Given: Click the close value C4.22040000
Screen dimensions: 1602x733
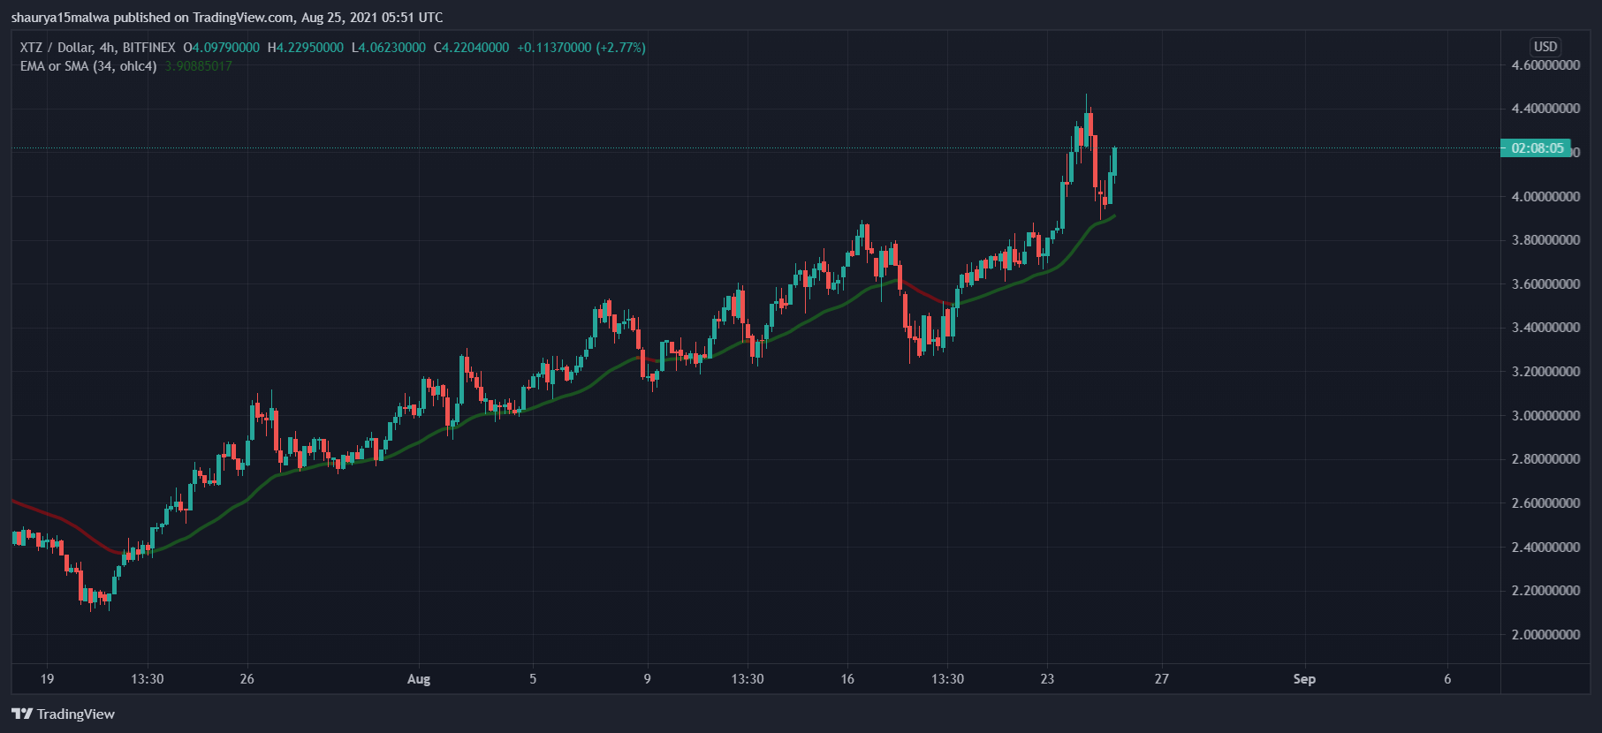Looking at the screenshot, I should (x=471, y=48).
